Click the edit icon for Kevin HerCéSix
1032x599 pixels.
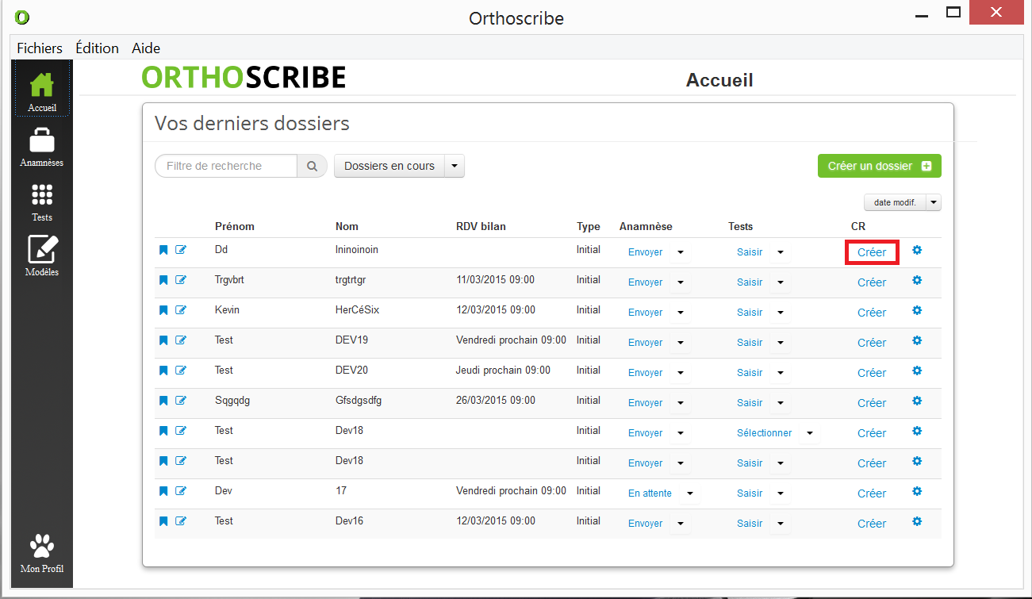tap(181, 310)
